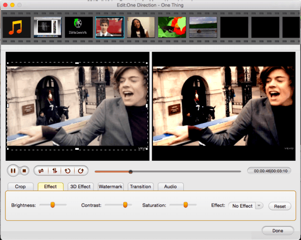Image resolution: width=301 pixels, height=240 pixels.
Task: Switch to the Crop tab
Action: tap(20, 187)
